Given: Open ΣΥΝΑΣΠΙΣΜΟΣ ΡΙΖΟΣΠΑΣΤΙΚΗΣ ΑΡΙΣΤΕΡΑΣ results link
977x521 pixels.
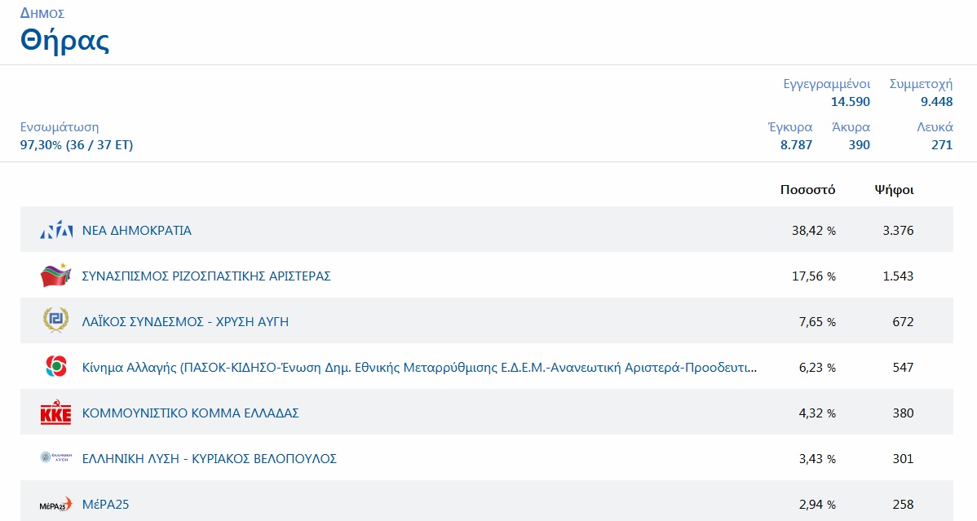Looking at the screenshot, I should click(206, 276).
